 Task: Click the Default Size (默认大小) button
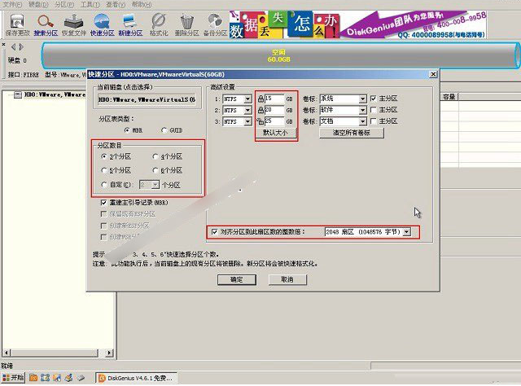coord(275,133)
